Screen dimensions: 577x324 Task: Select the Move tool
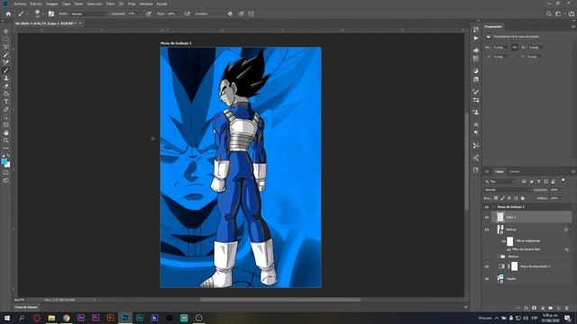[6, 31]
